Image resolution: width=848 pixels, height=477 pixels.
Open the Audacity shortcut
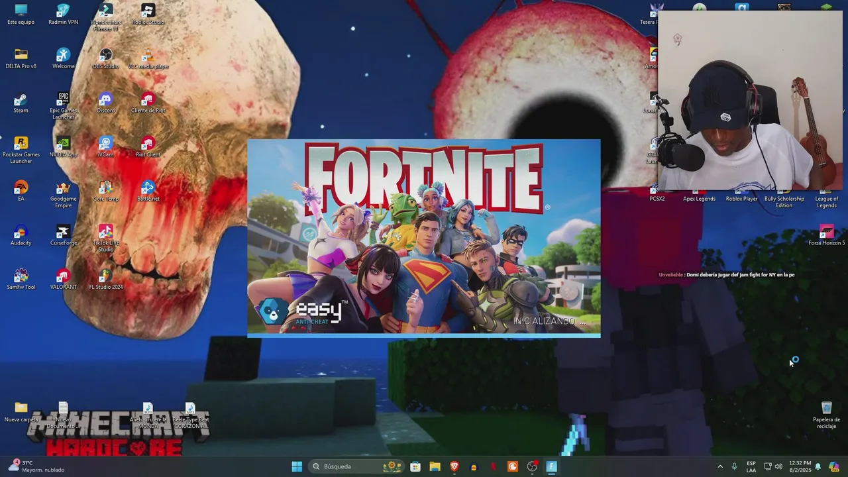tap(21, 235)
